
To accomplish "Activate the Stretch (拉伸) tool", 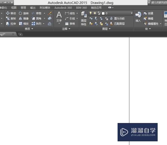I will pos(11,24).
